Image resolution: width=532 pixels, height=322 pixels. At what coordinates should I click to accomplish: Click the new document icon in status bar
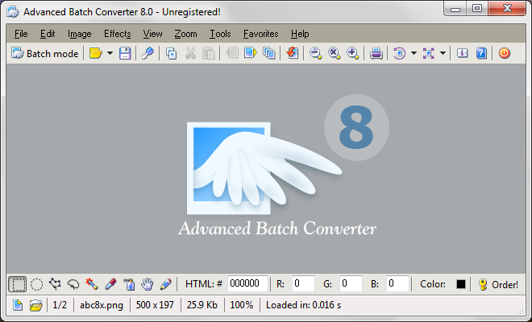tap(18, 305)
